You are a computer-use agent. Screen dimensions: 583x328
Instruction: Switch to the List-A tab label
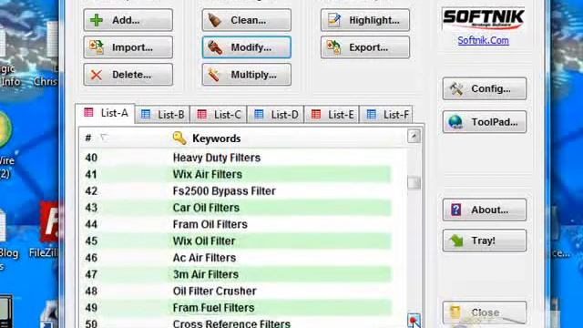[115, 113]
